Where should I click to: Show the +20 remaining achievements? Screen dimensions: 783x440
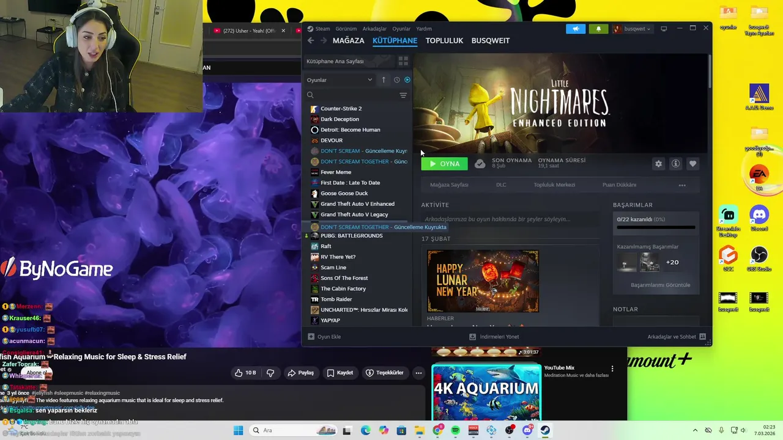(x=672, y=262)
